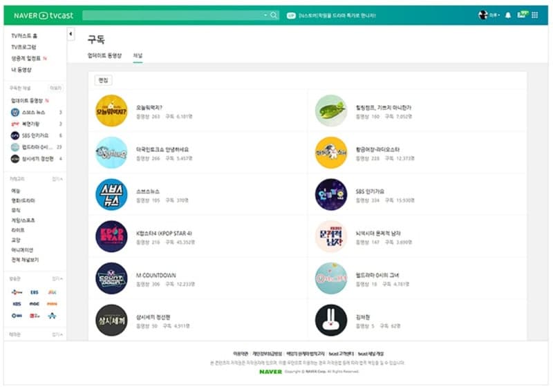Select 게임/스포츠 category
This screenshot has height=389, width=553.
point(23,220)
